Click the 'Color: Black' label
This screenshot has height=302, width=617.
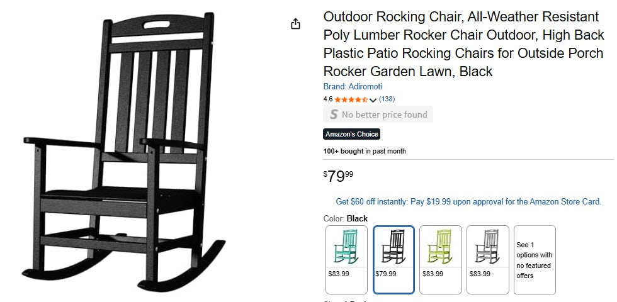point(345,218)
